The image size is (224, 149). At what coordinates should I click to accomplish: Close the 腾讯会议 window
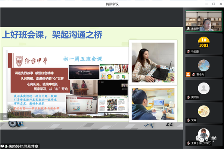(221, 4)
